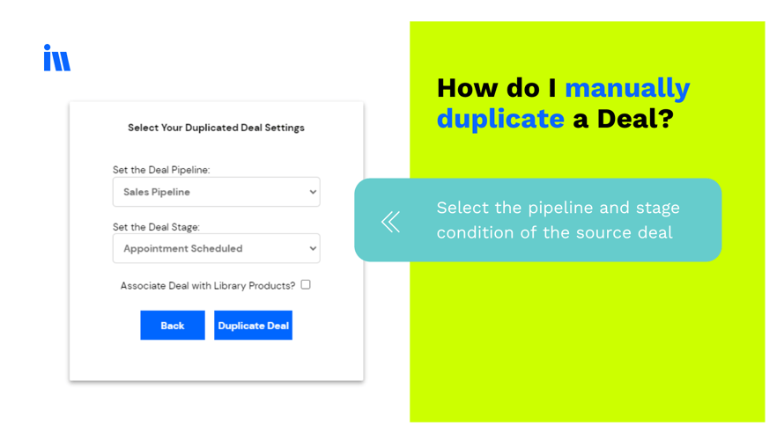
Task: Click the blue logo in the top-left corner
Action: [x=56, y=57]
